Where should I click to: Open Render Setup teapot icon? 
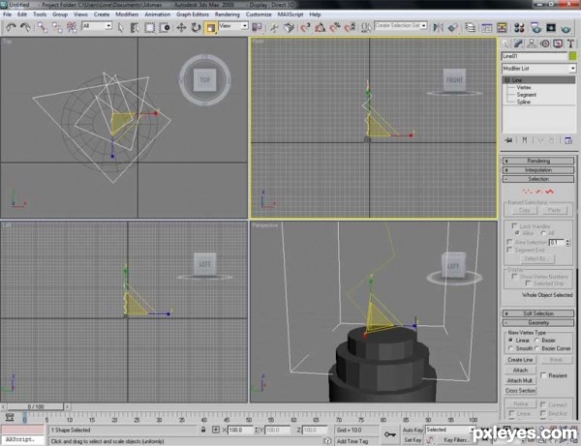tap(535, 28)
